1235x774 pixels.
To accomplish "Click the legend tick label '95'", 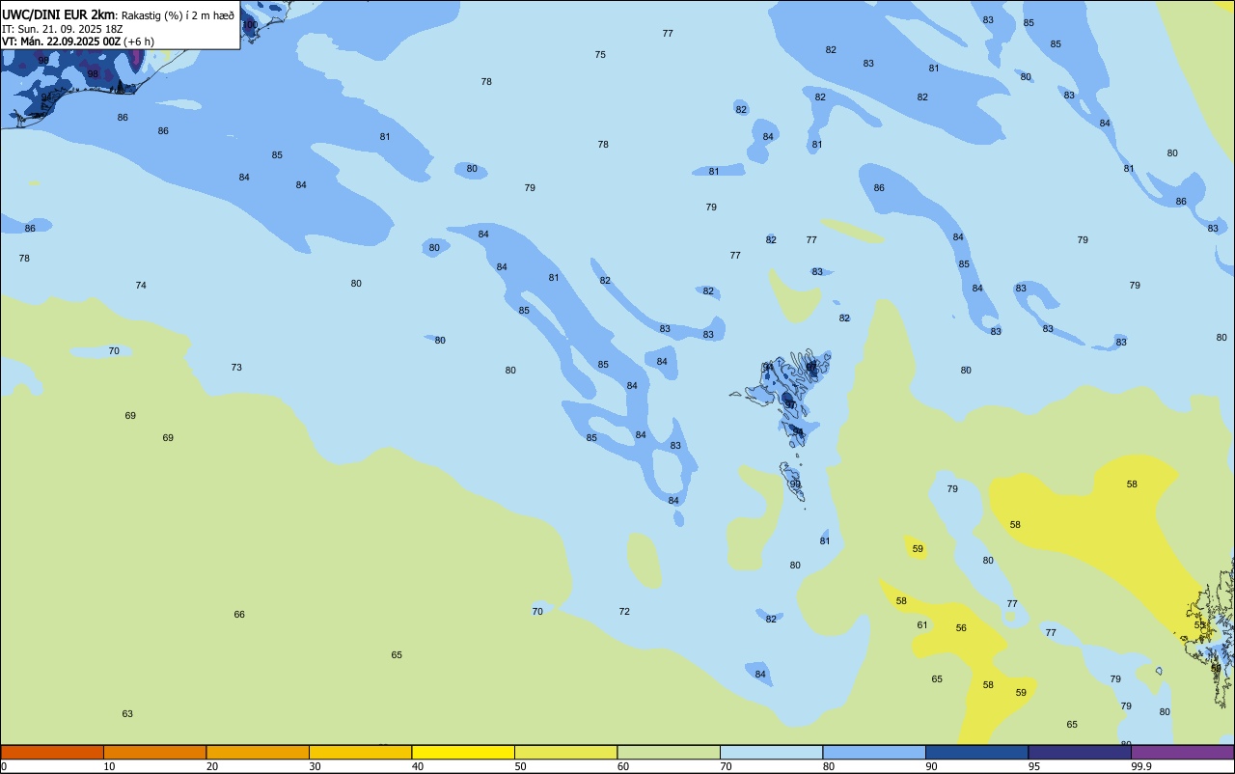I will (x=1035, y=766).
